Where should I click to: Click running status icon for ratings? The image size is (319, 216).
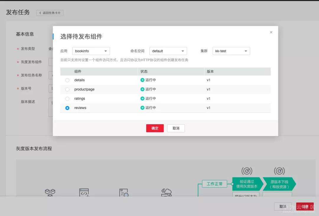point(142,99)
